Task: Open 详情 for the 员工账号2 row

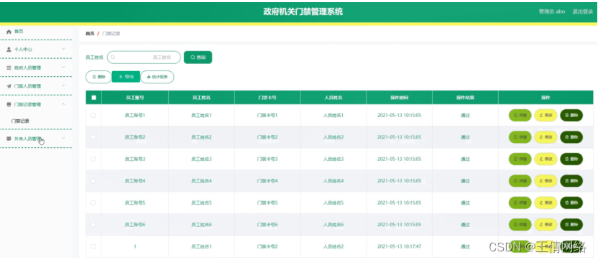Action: (x=520, y=137)
